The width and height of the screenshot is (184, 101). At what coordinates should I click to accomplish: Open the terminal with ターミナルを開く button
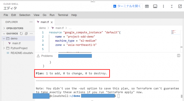tap(127, 6)
